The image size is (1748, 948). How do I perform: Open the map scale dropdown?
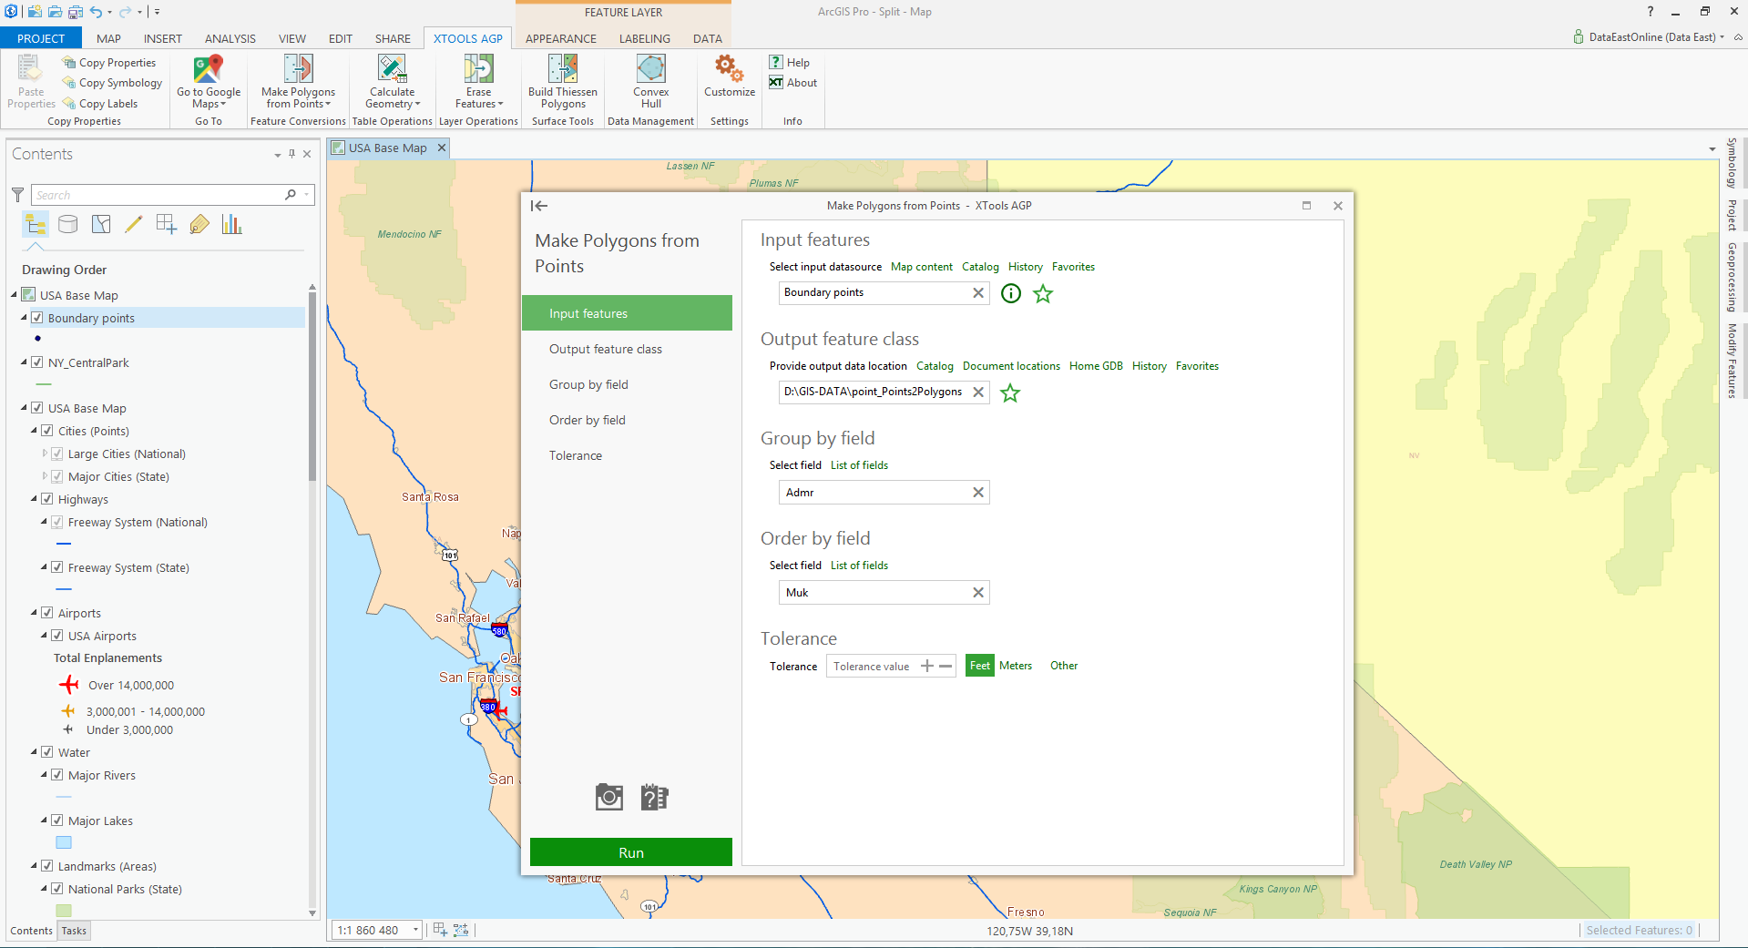click(415, 930)
